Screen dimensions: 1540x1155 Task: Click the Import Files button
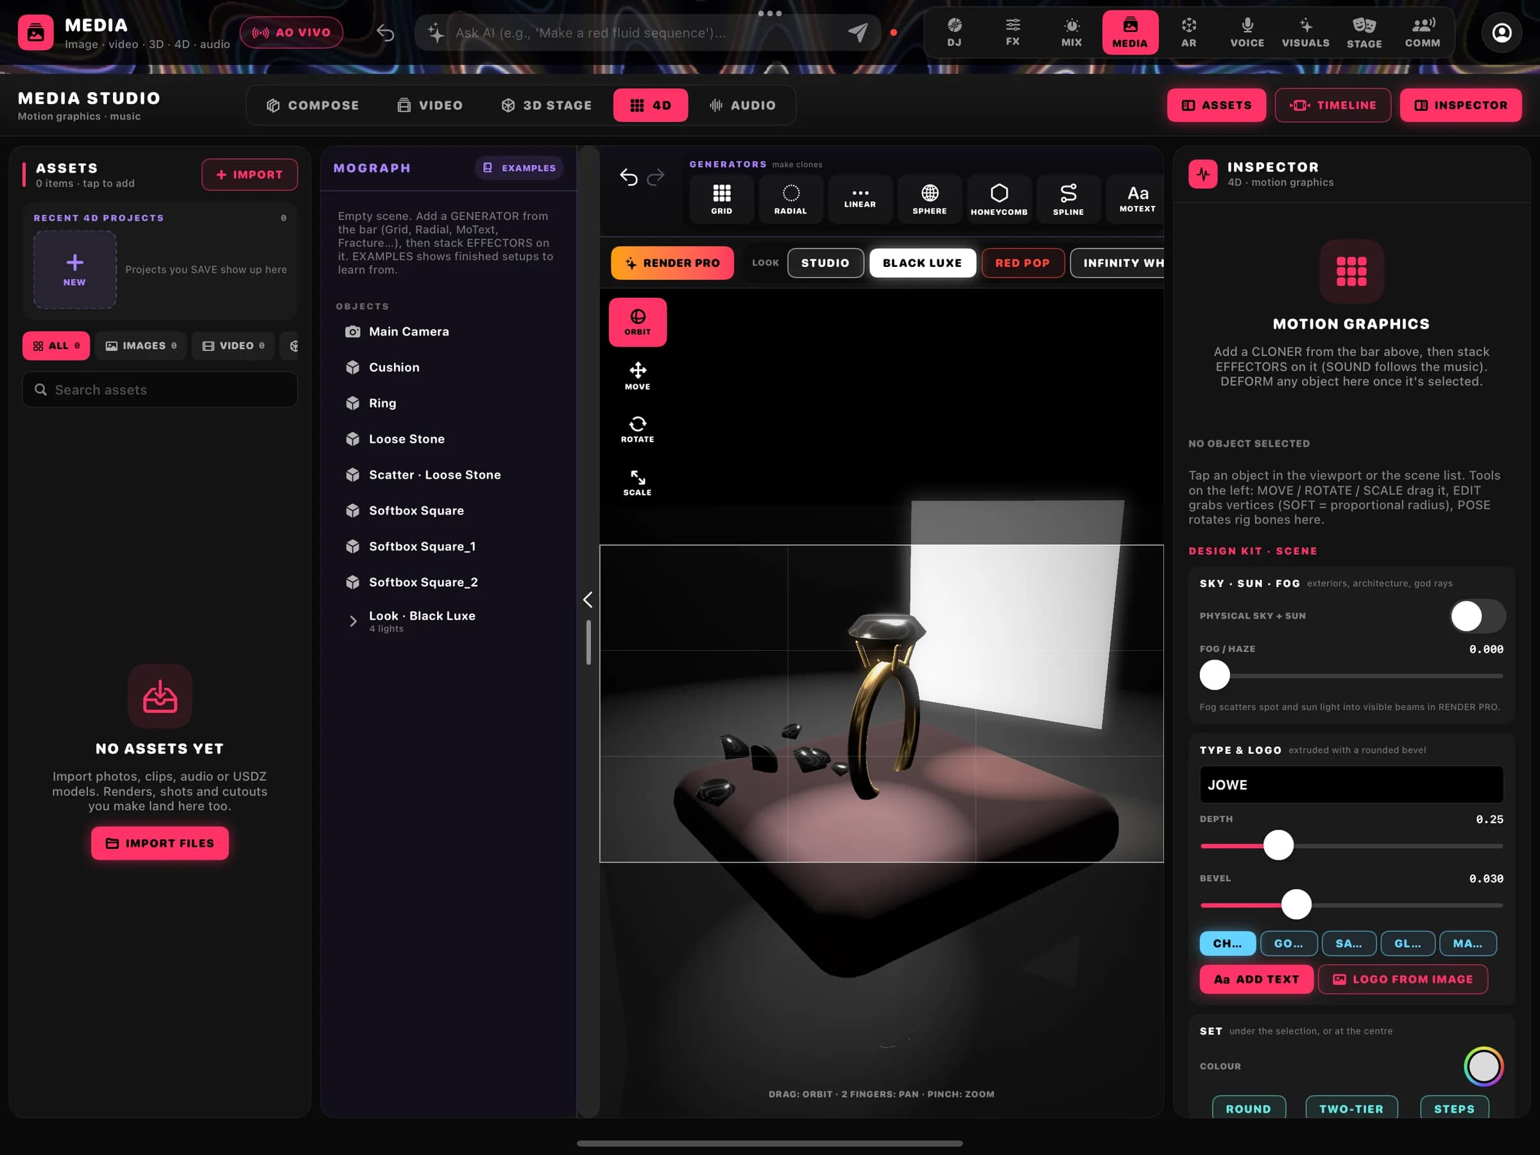(159, 843)
